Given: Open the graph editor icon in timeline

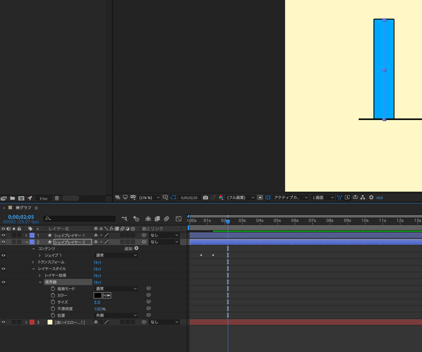Looking at the screenshot, I should pyautogui.click(x=179, y=219).
